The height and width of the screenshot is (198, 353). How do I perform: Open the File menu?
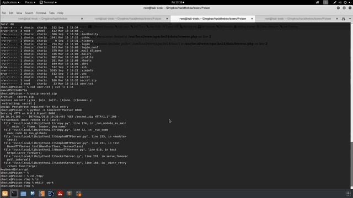point(4,13)
